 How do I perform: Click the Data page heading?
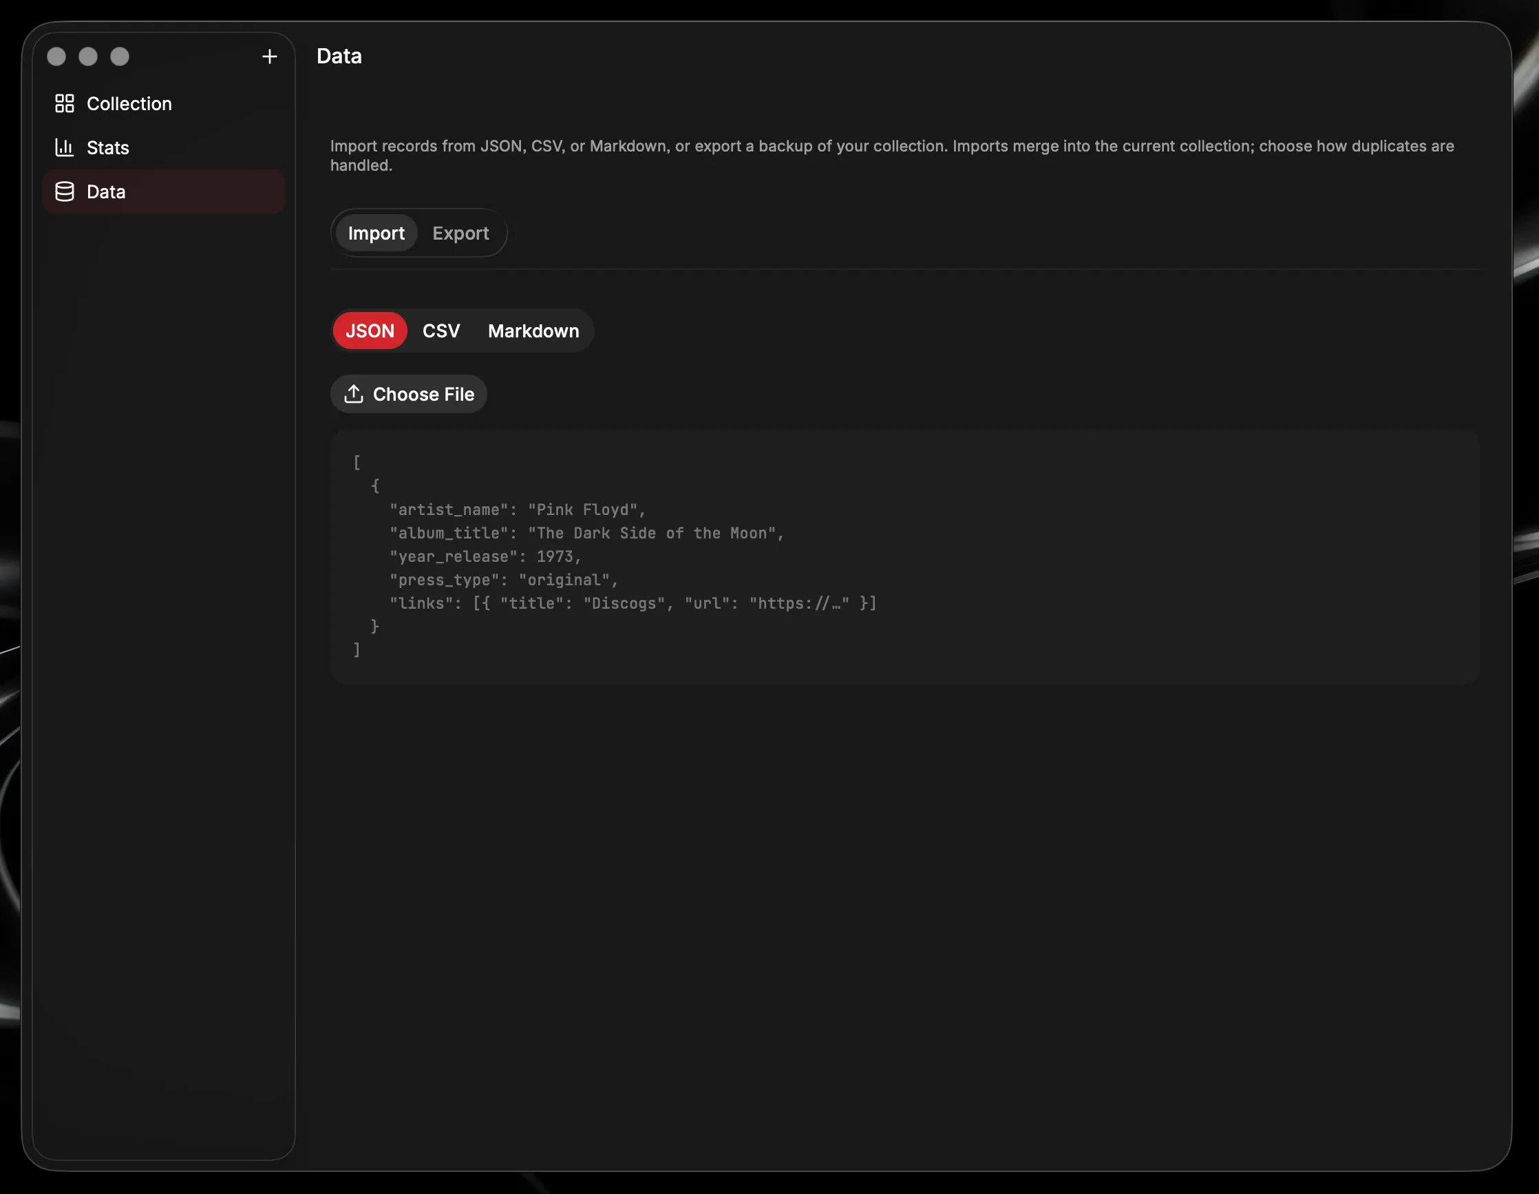tap(339, 56)
